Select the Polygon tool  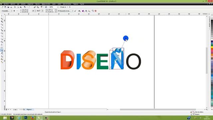click(x=2, y=39)
